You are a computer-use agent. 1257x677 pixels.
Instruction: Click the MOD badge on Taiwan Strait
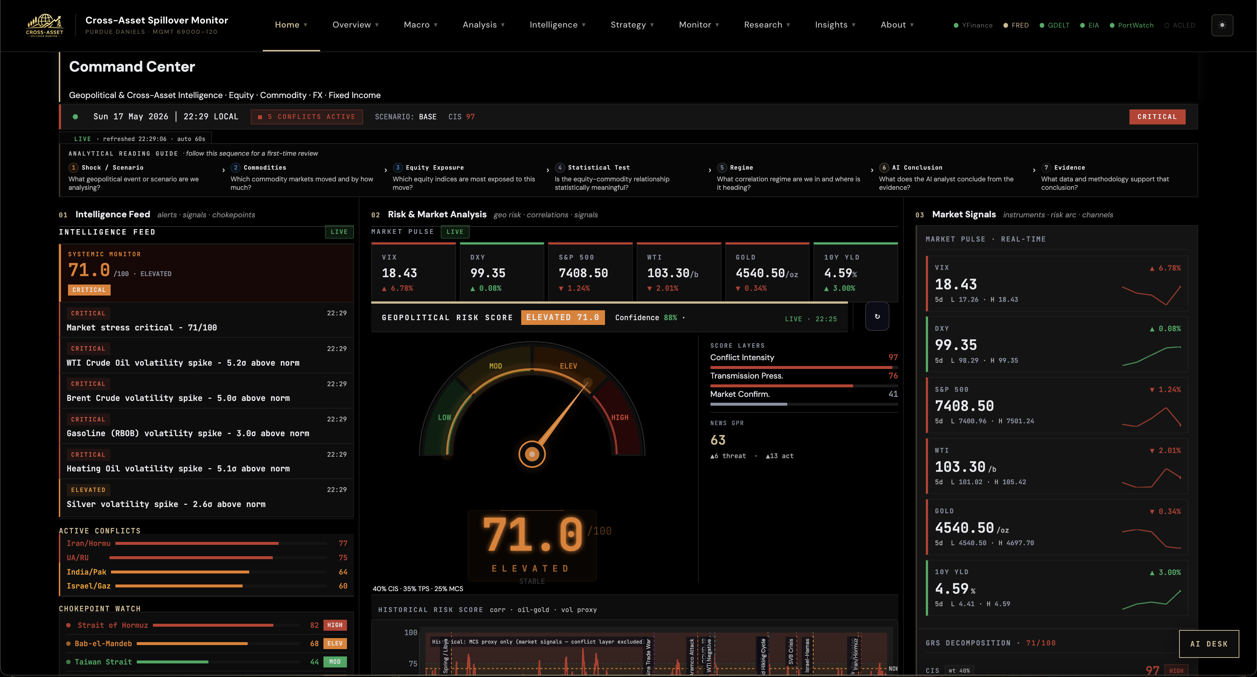335,662
